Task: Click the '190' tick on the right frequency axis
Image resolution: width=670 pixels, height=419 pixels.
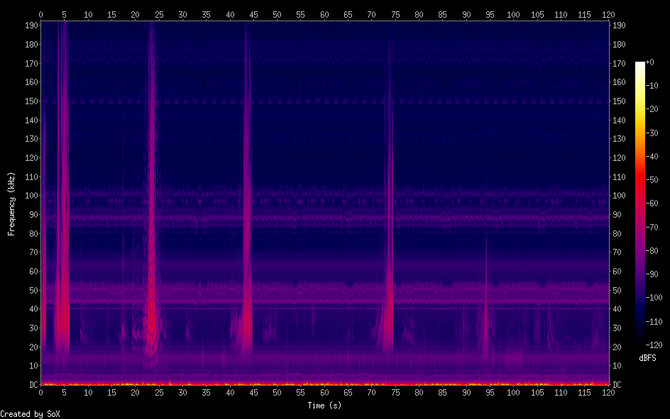Action: [x=619, y=26]
